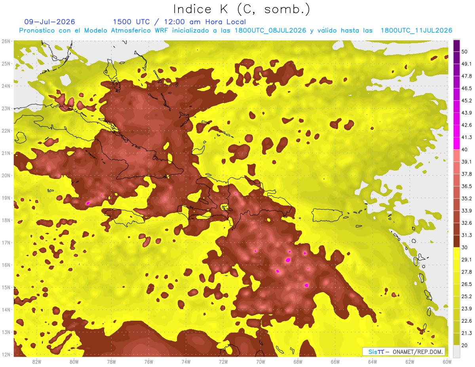Click the colorbar value label "21.3"
Viewport: 475px width, 367px height.
tap(467, 333)
